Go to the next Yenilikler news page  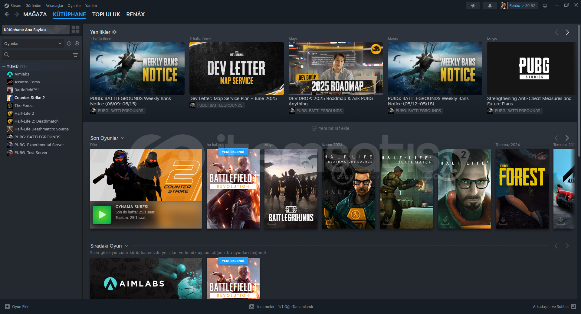pyautogui.click(x=567, y=32)
